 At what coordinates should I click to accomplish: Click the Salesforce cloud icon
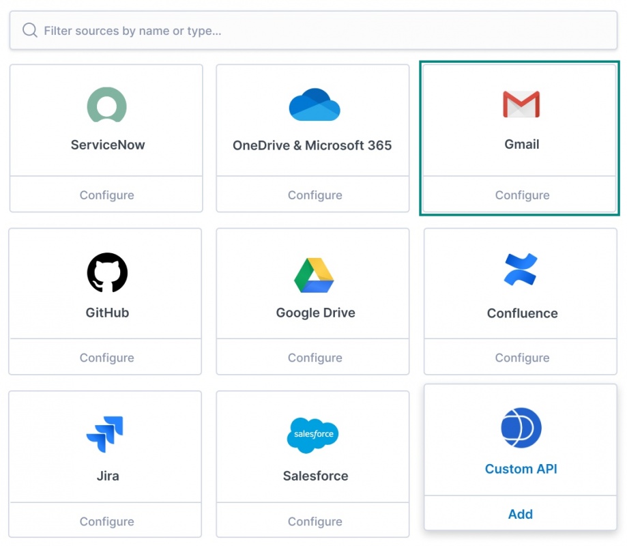pyautogui.click(x=313, y=435)
